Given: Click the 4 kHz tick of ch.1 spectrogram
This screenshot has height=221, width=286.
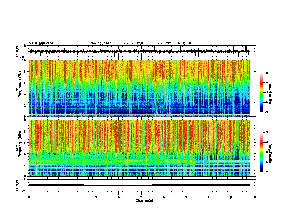Looking at the screenshot, I should pos(25,94).
